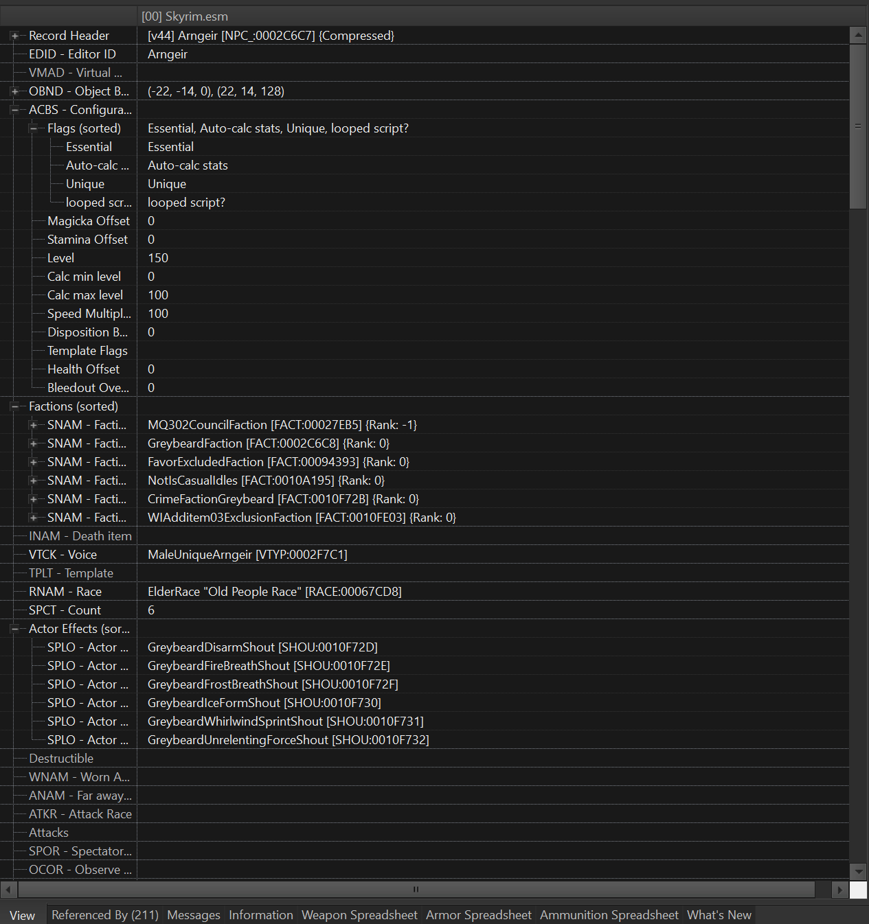Viewport: 869px width, 924px height.
Task: Select the Essential flag row
Action: click(x=425, y=147)
